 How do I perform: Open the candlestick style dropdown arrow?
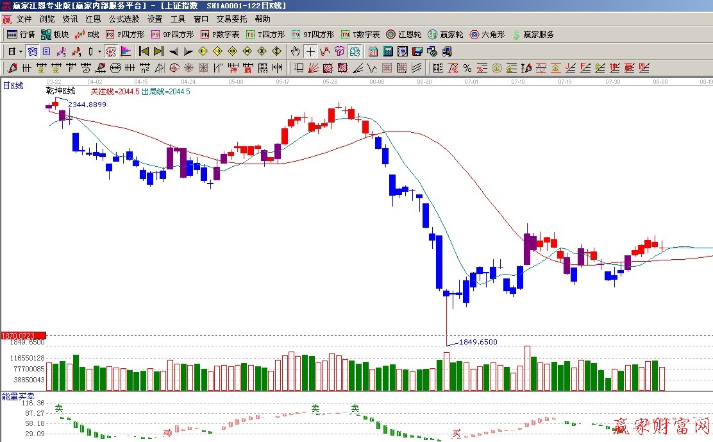99,51
